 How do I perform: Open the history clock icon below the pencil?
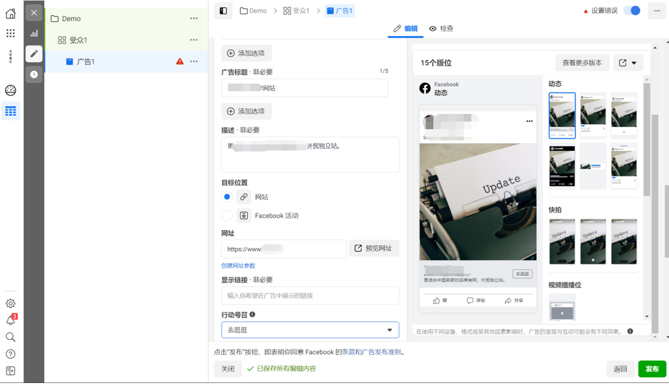coord(33,74)
